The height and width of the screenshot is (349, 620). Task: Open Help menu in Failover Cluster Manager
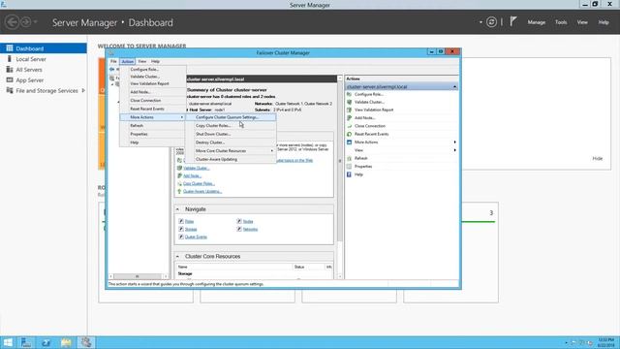click(x=155, y=61)
